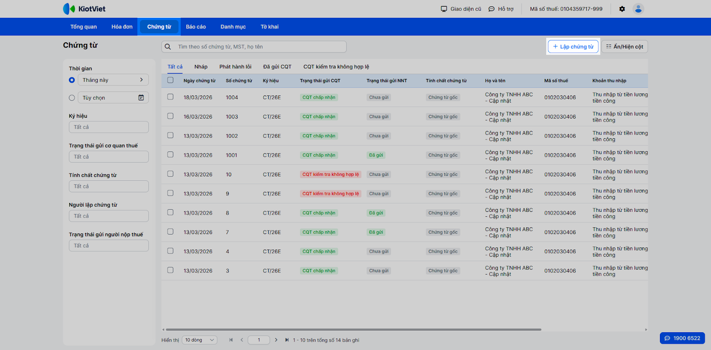Click the Lập chứng từ button
711x350 pixels.
573,47
